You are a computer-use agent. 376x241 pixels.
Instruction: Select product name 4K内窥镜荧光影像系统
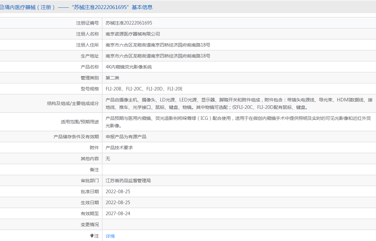129,67
